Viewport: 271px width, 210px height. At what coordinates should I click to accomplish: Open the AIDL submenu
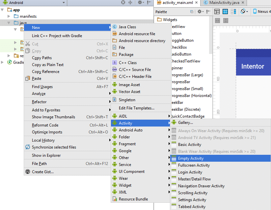141,116
